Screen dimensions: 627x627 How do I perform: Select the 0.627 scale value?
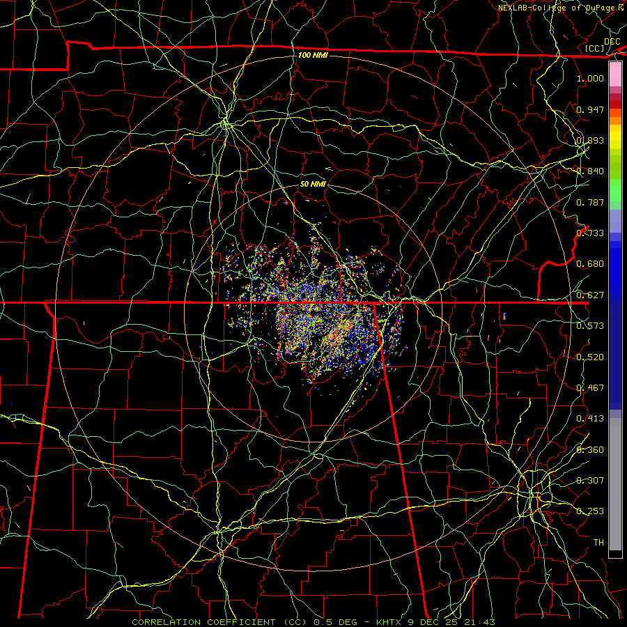(x=590, y=295)
